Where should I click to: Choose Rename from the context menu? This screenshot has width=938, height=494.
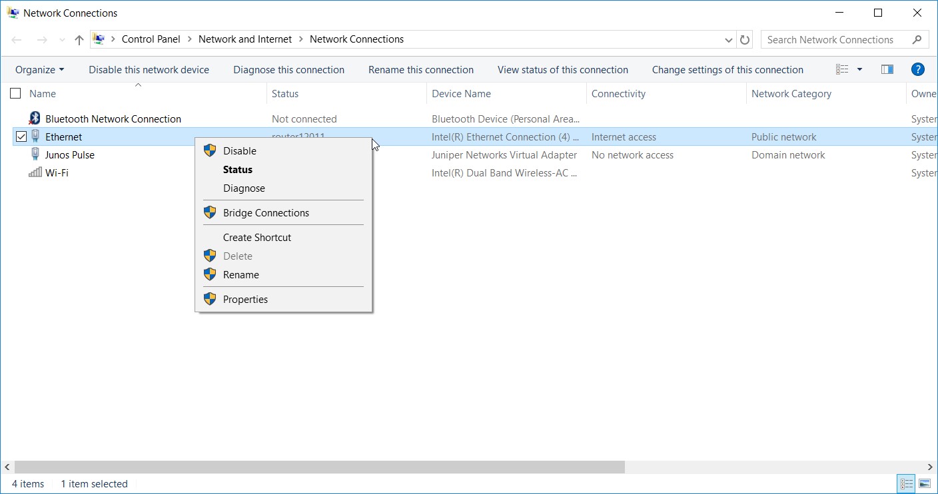tap(283, 274)
